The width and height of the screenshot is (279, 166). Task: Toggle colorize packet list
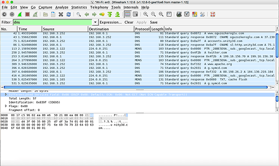pos(128,14)
